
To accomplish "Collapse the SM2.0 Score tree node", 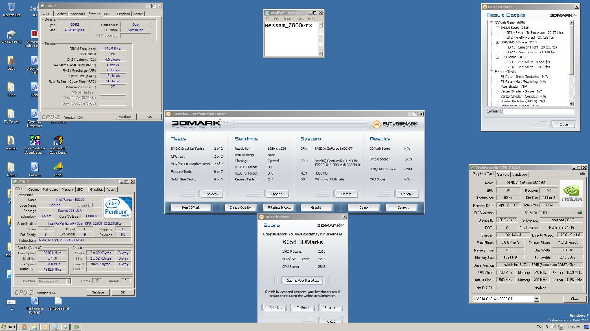I will pyautogui.click(x=497, y=28).
